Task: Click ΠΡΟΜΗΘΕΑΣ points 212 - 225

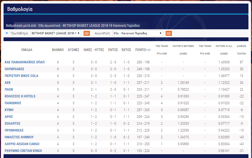Action: (x=143, y=130)
